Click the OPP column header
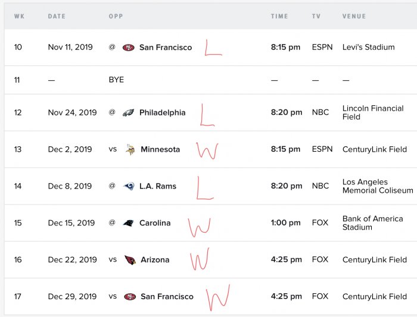 [116, 16]
